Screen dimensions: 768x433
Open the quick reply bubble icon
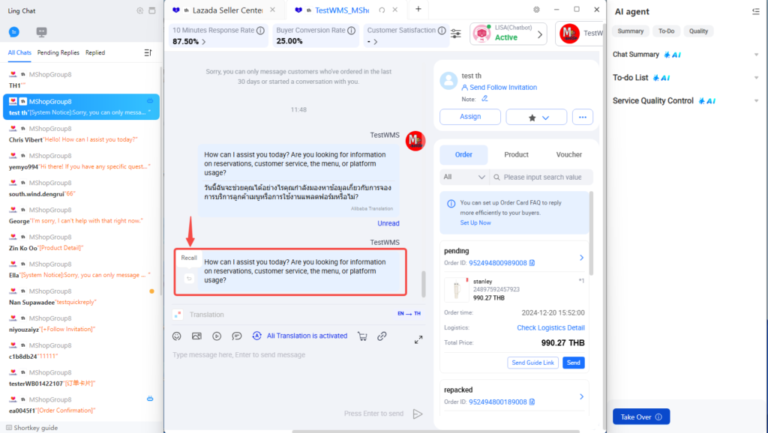point(236,336)
